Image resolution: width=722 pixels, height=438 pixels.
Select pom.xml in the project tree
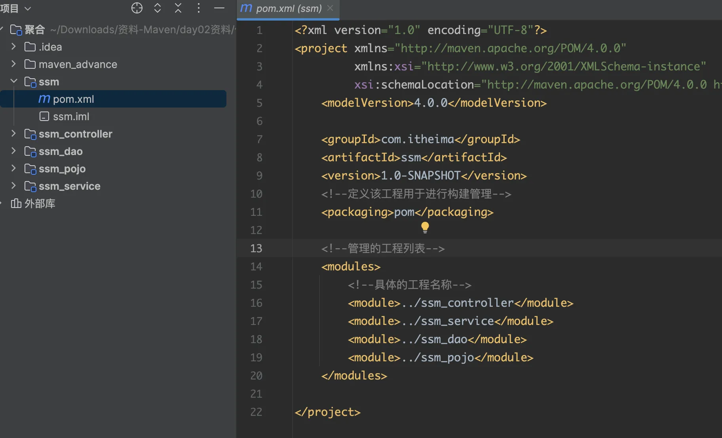[113, 99]
